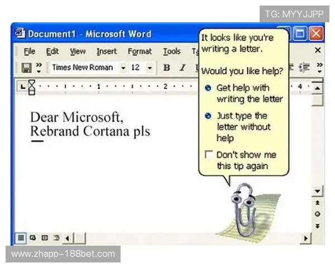Viewport: 335px width, 268px height.
Task: Toggle italic formatting
Action: tap(182, 68)
